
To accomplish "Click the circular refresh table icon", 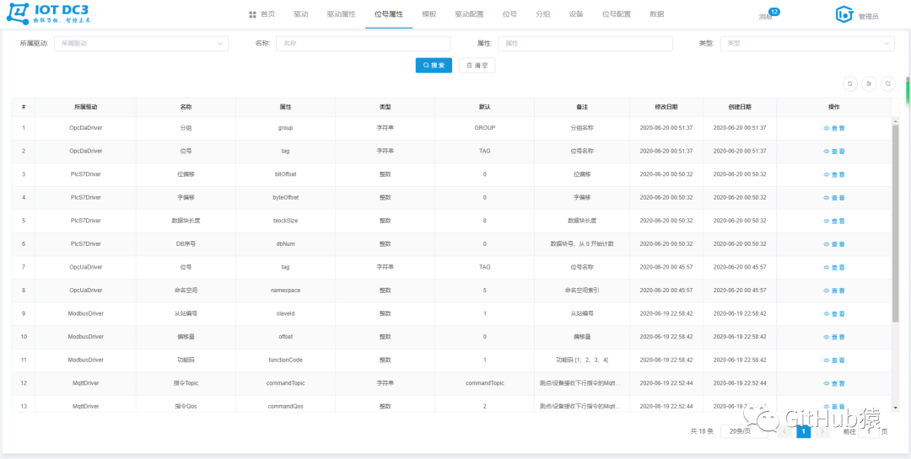I will click(x=850, y=84).
